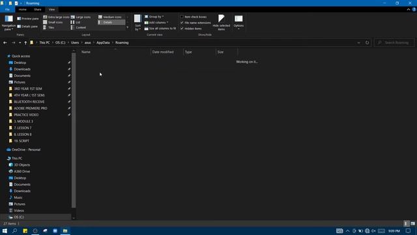417x235 pixels.
Task: Toggle the Preview pane
Action: pyautogui.click(x=27, y=19)
